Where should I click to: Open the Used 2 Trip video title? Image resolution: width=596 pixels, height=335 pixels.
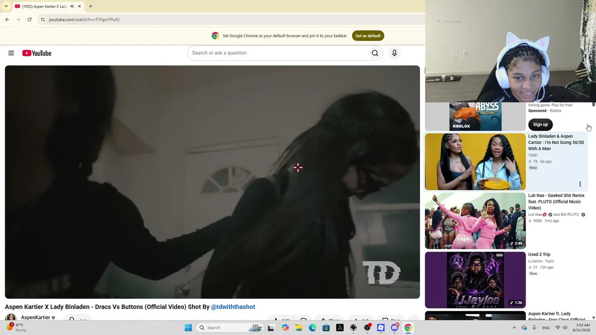(x=539, y=255)
